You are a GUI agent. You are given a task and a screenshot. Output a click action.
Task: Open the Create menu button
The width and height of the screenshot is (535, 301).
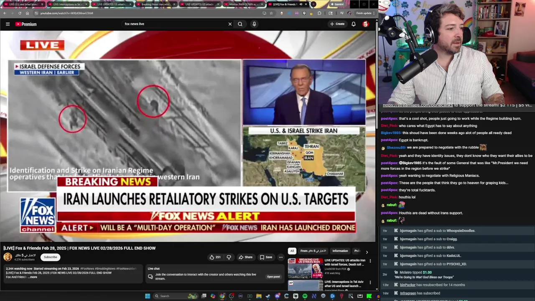click(337, 24)
